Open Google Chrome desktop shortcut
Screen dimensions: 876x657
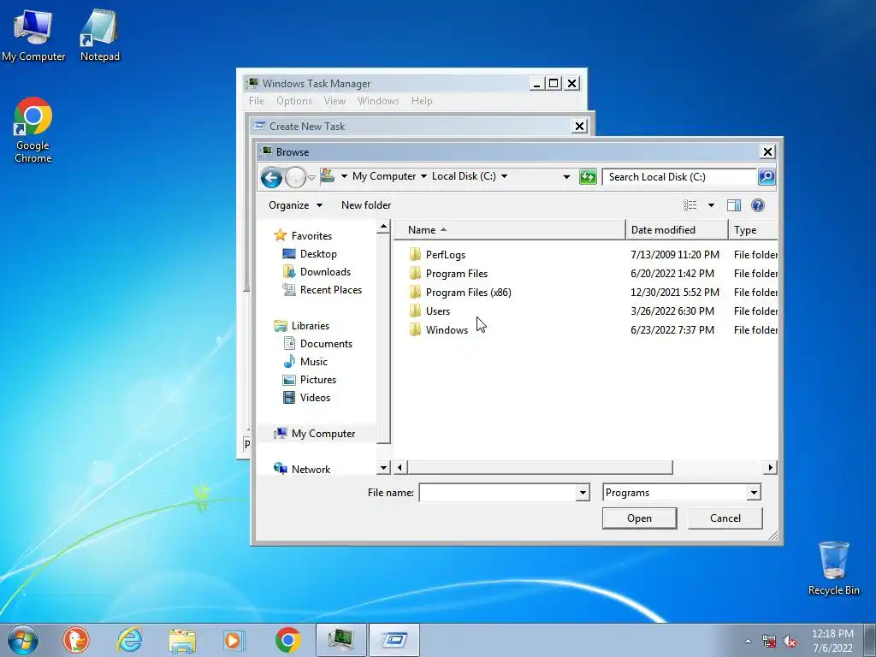[x=33, y=130]
